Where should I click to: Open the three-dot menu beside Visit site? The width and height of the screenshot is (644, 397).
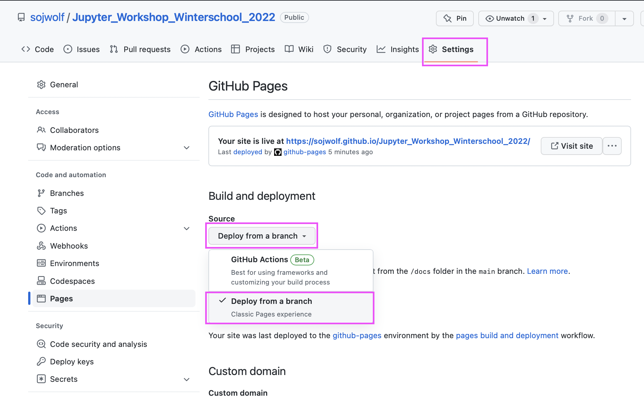[x=612, y=146]
